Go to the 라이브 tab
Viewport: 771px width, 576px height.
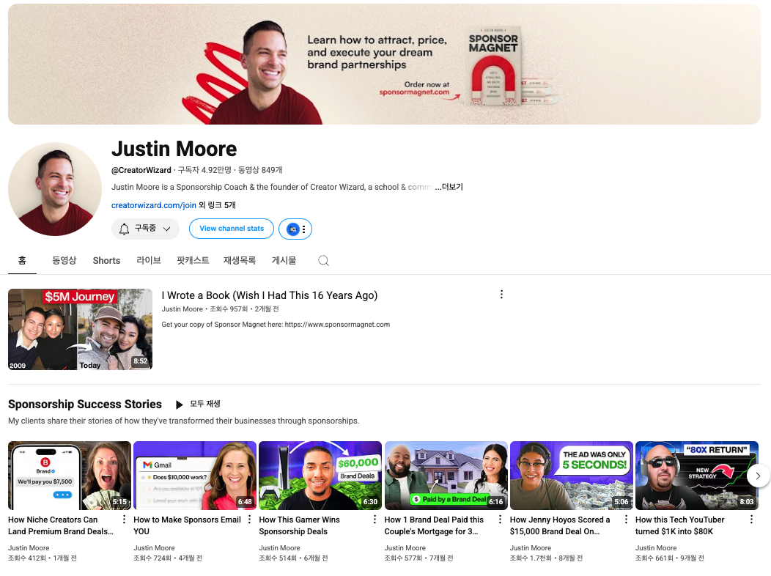(x=149, y=260)
